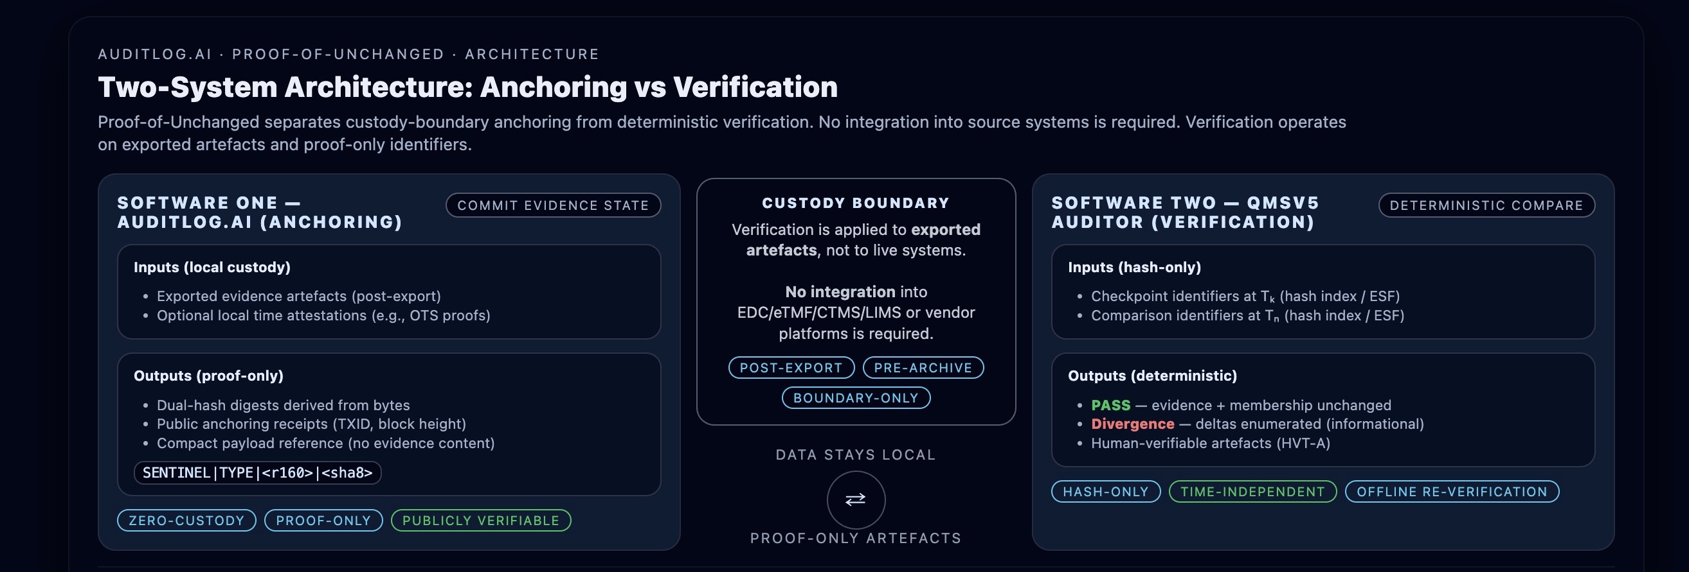
Task: Click the red Divergence label
Action: coord(1132,424)
